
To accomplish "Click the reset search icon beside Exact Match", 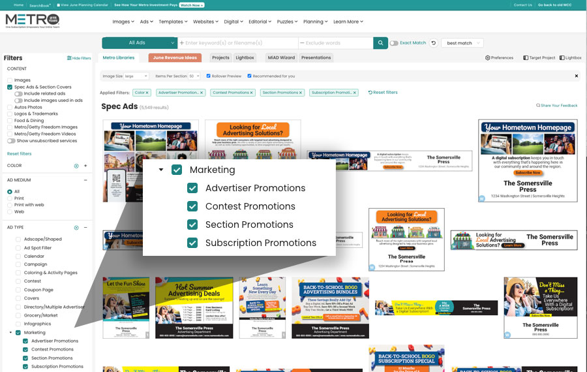I will pyautogui.click(x=434, y=43).
